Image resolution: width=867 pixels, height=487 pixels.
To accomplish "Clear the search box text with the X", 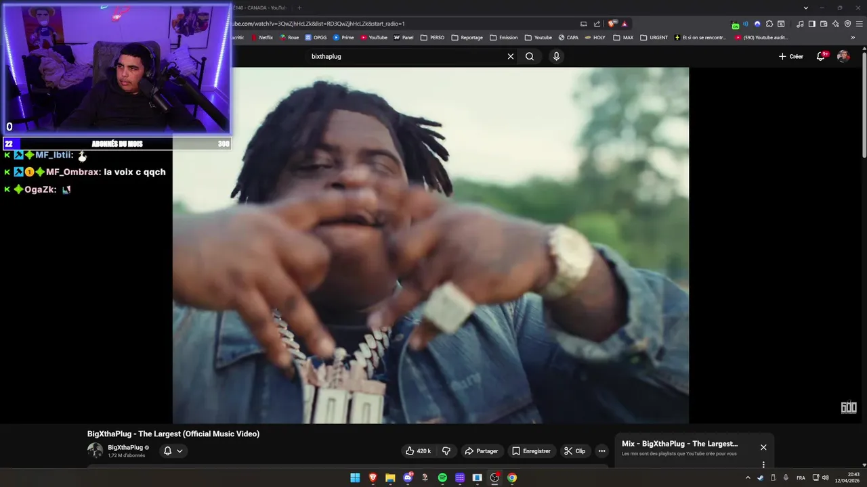I will pyautogui.click(x=511, y=56).
